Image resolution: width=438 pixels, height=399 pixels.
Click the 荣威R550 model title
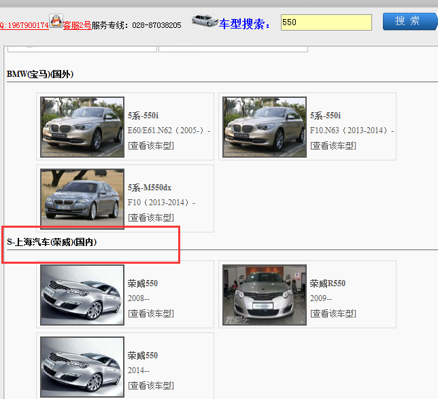pyautogui.click(x=328, y=283)
